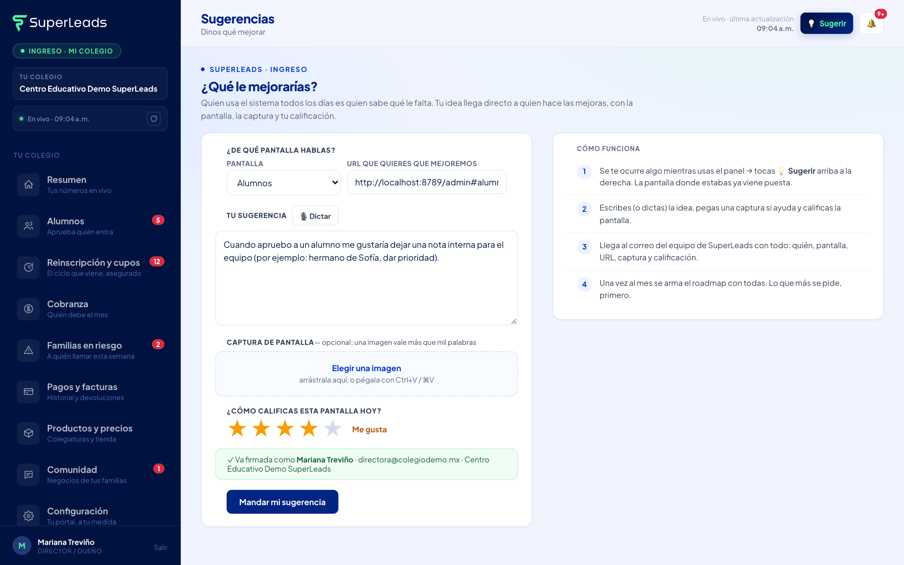Screen dimensions: 904x565
Task: Click the Familias en riesgo warning icon
Action: point(28,350)
